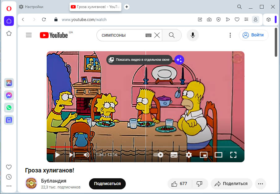Open the extensions cube icon

click(268, 19)
